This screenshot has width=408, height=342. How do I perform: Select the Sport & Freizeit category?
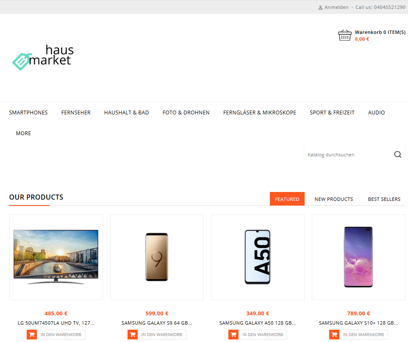point(332,112)
